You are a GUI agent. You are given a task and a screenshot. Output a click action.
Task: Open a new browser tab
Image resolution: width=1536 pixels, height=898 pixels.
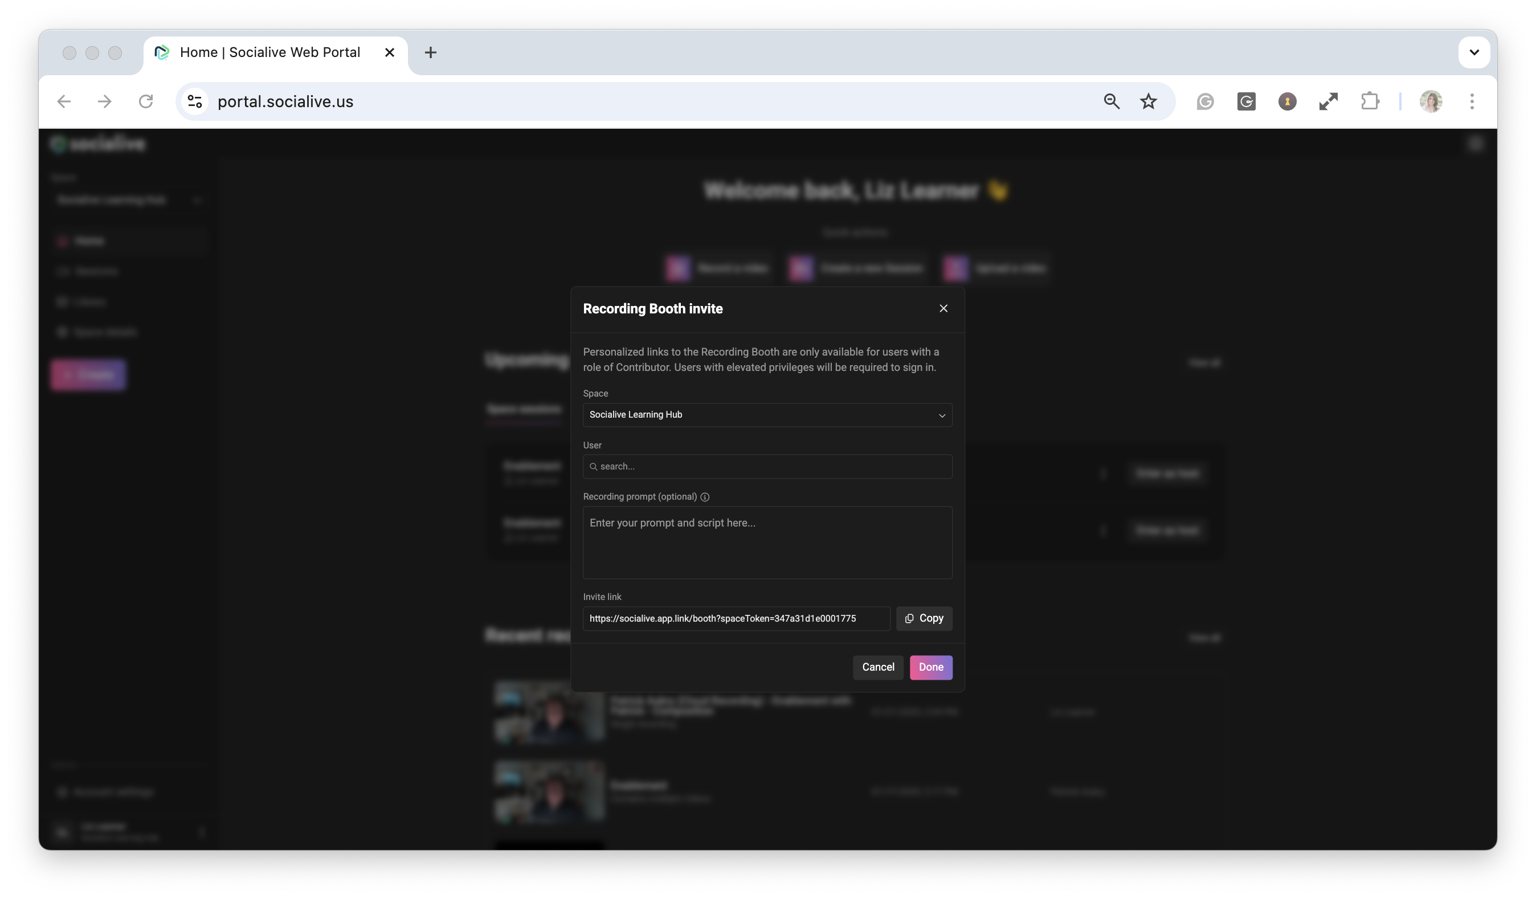click(430, 52)
